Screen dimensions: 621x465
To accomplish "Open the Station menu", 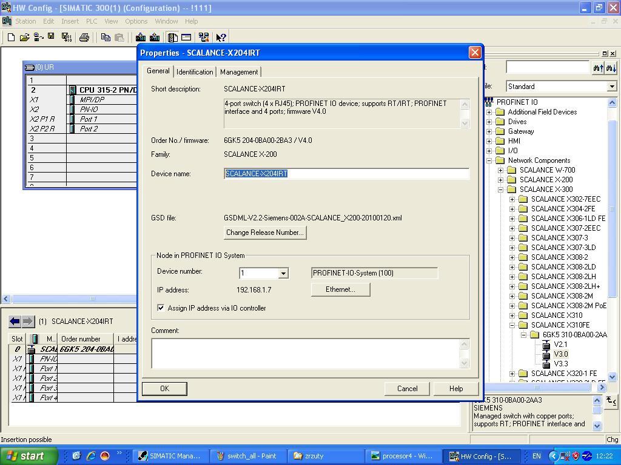I will tap(25, 21).
